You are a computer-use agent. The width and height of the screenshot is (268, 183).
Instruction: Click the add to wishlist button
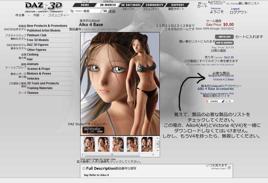click(x=224, y=43)
